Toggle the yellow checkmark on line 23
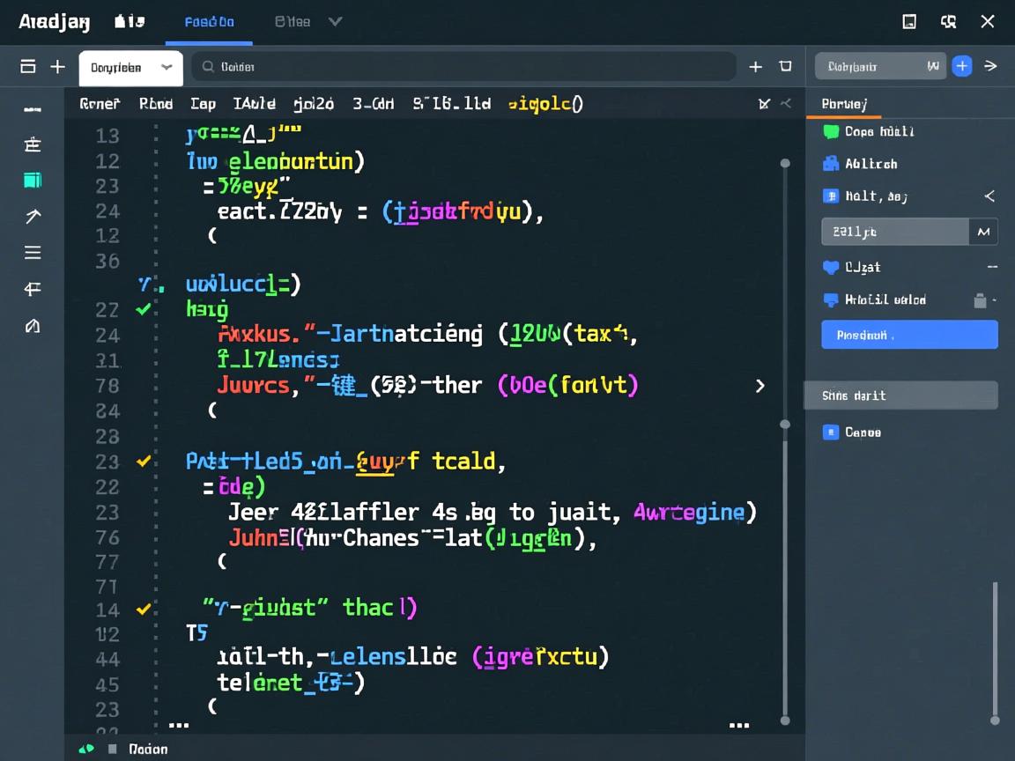This screenshot has height=761, width=1015. 143,461
